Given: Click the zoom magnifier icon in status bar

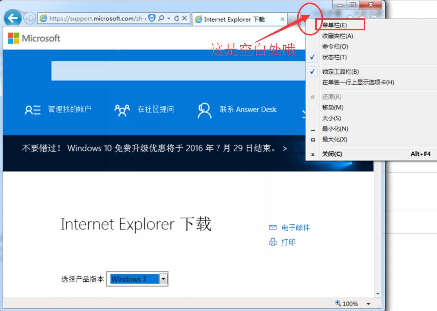Looking at the screenshot, I should click(x=338, y=303).
